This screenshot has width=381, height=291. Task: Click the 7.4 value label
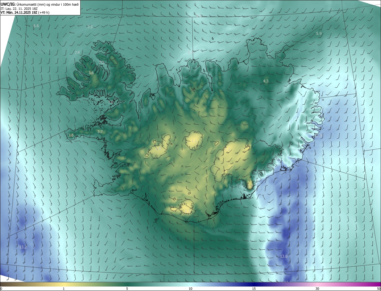(77, 53)
